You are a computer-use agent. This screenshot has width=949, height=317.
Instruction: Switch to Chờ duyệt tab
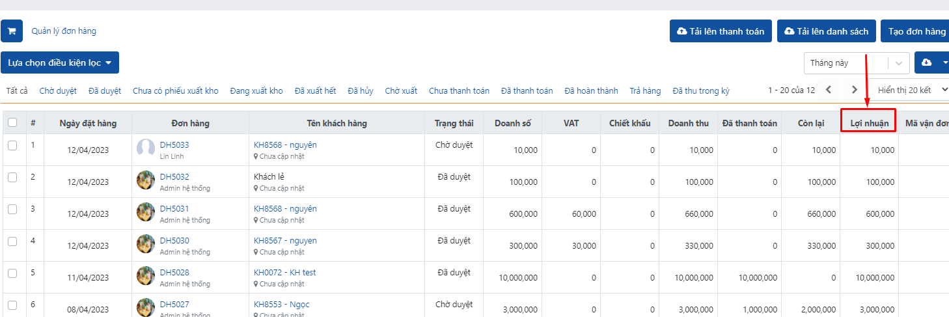(x=58, y=90)
